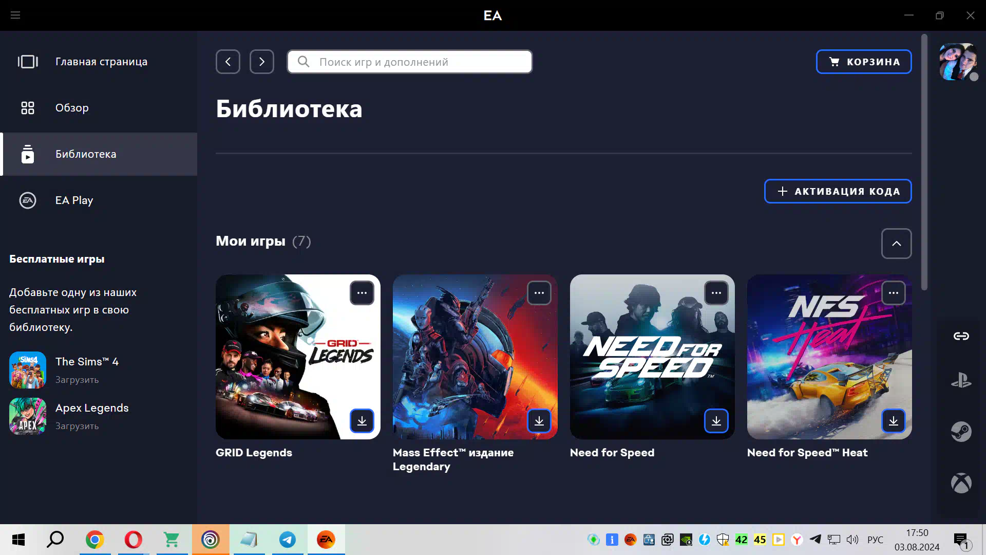This screenshot has height=555, width=986.
Task: Open the shopping cart (Корзина)
Action: pyautogui.click(x=864, y=62)
